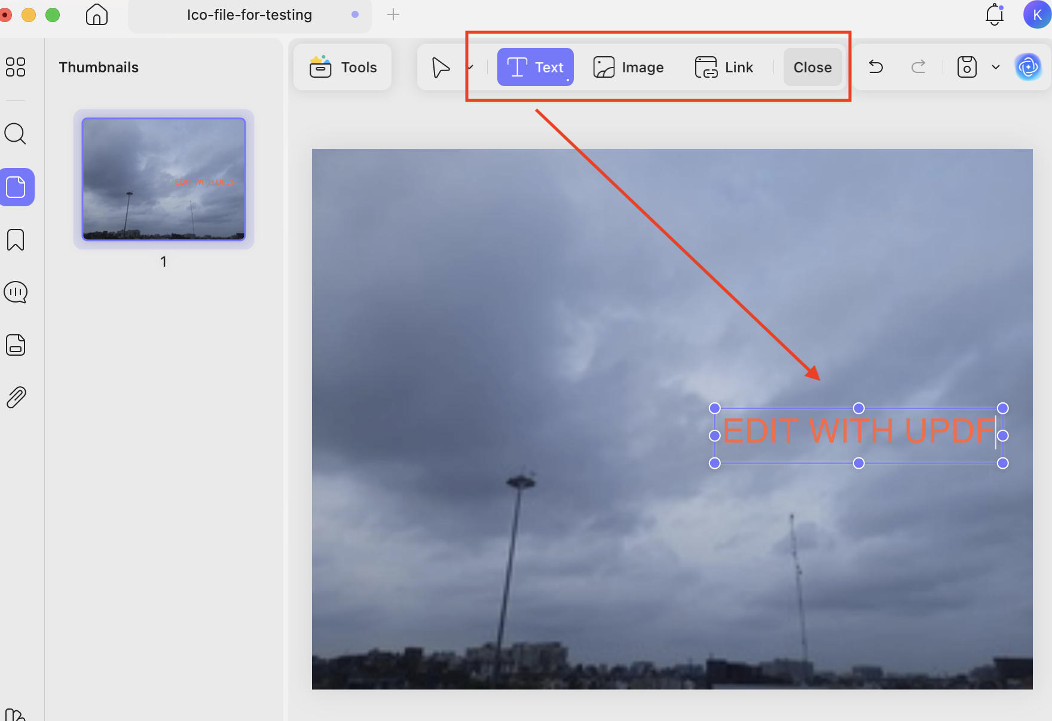Go to the Home icon

click(96, 14)
